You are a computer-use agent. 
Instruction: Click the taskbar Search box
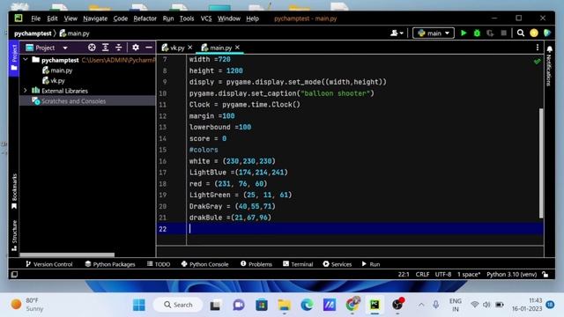pos(178,305)
